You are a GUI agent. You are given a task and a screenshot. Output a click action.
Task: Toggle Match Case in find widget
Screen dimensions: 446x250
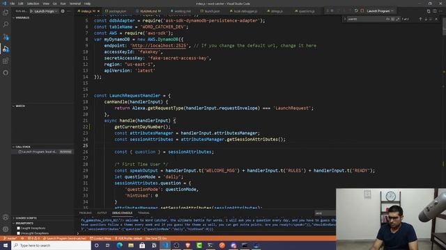tap(387, 19)
